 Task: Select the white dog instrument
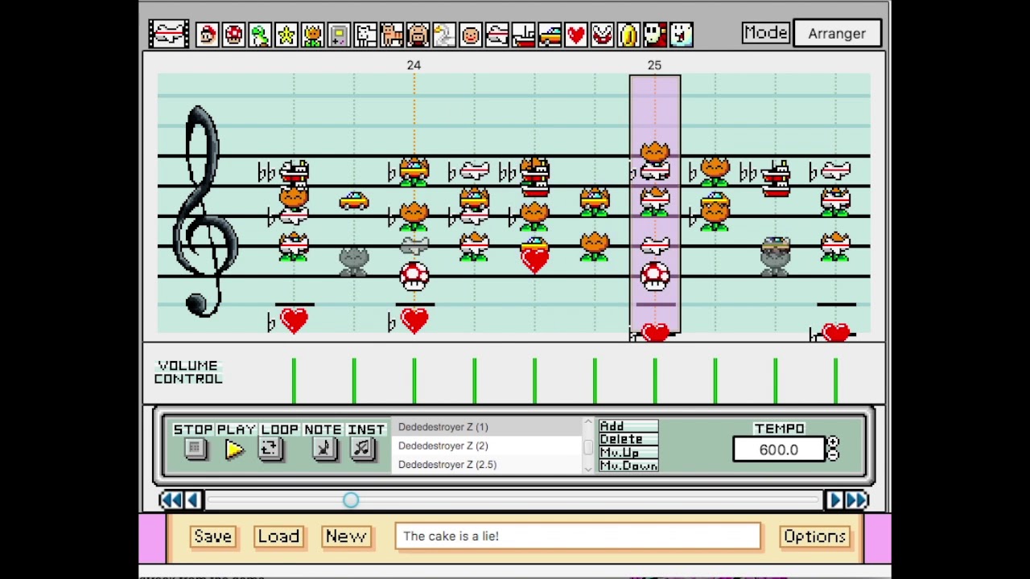(365, 35)
